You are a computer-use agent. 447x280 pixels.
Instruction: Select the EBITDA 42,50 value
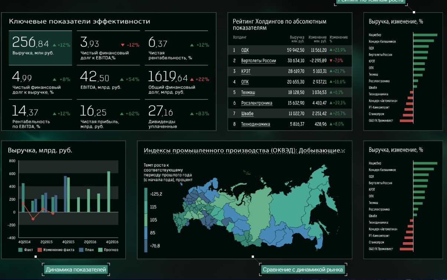point(95,77)
